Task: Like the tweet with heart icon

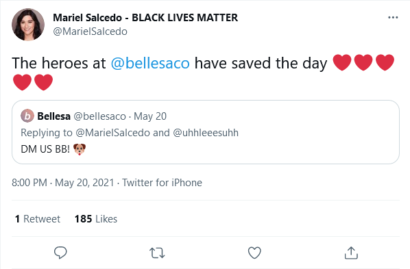Action: click(254, 253)
